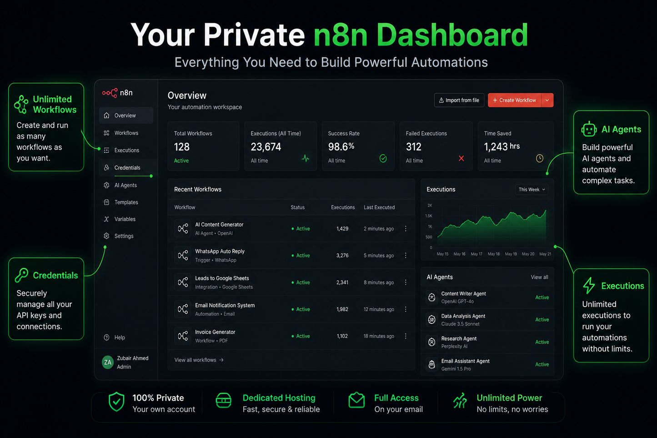Click the Total Workflows 128 card
Screen dimensions: 657x438
(203, 146)
